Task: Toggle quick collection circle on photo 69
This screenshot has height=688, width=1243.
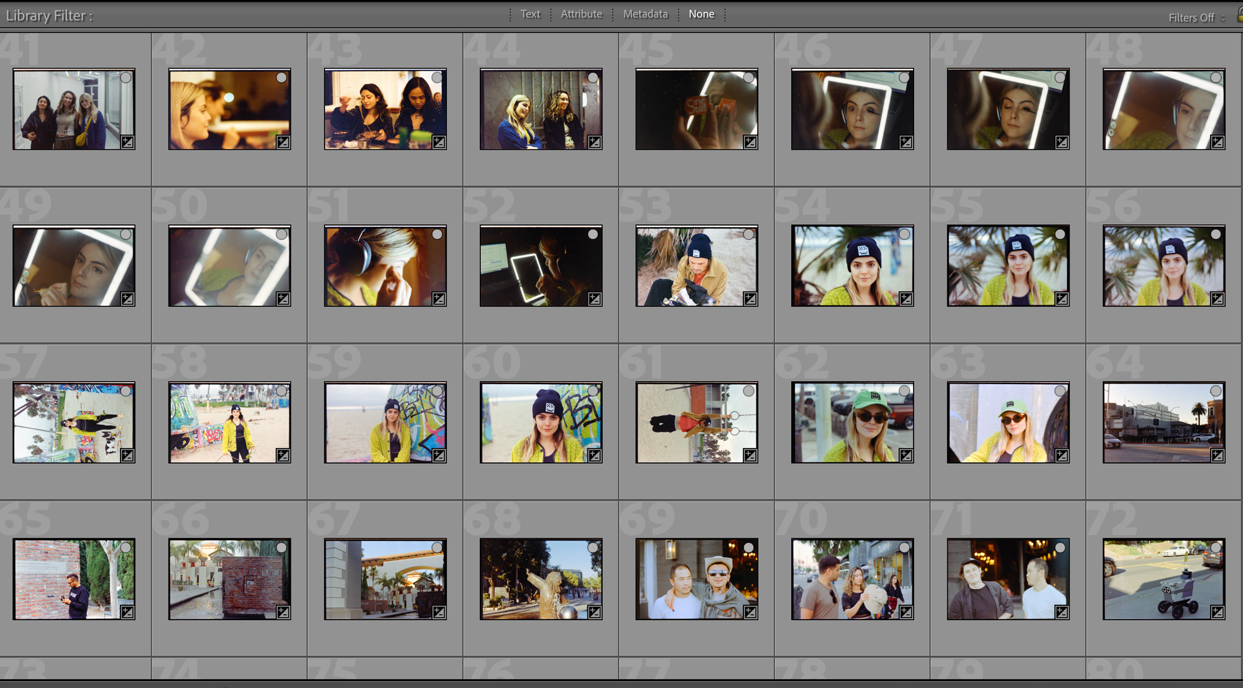Action: point(749,548)
